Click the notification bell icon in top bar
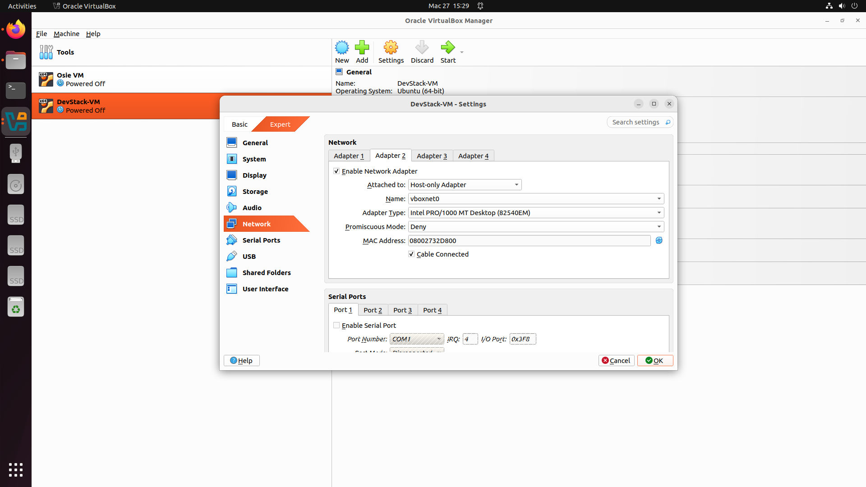Viewport: 866px width, 487px height. 480,6
